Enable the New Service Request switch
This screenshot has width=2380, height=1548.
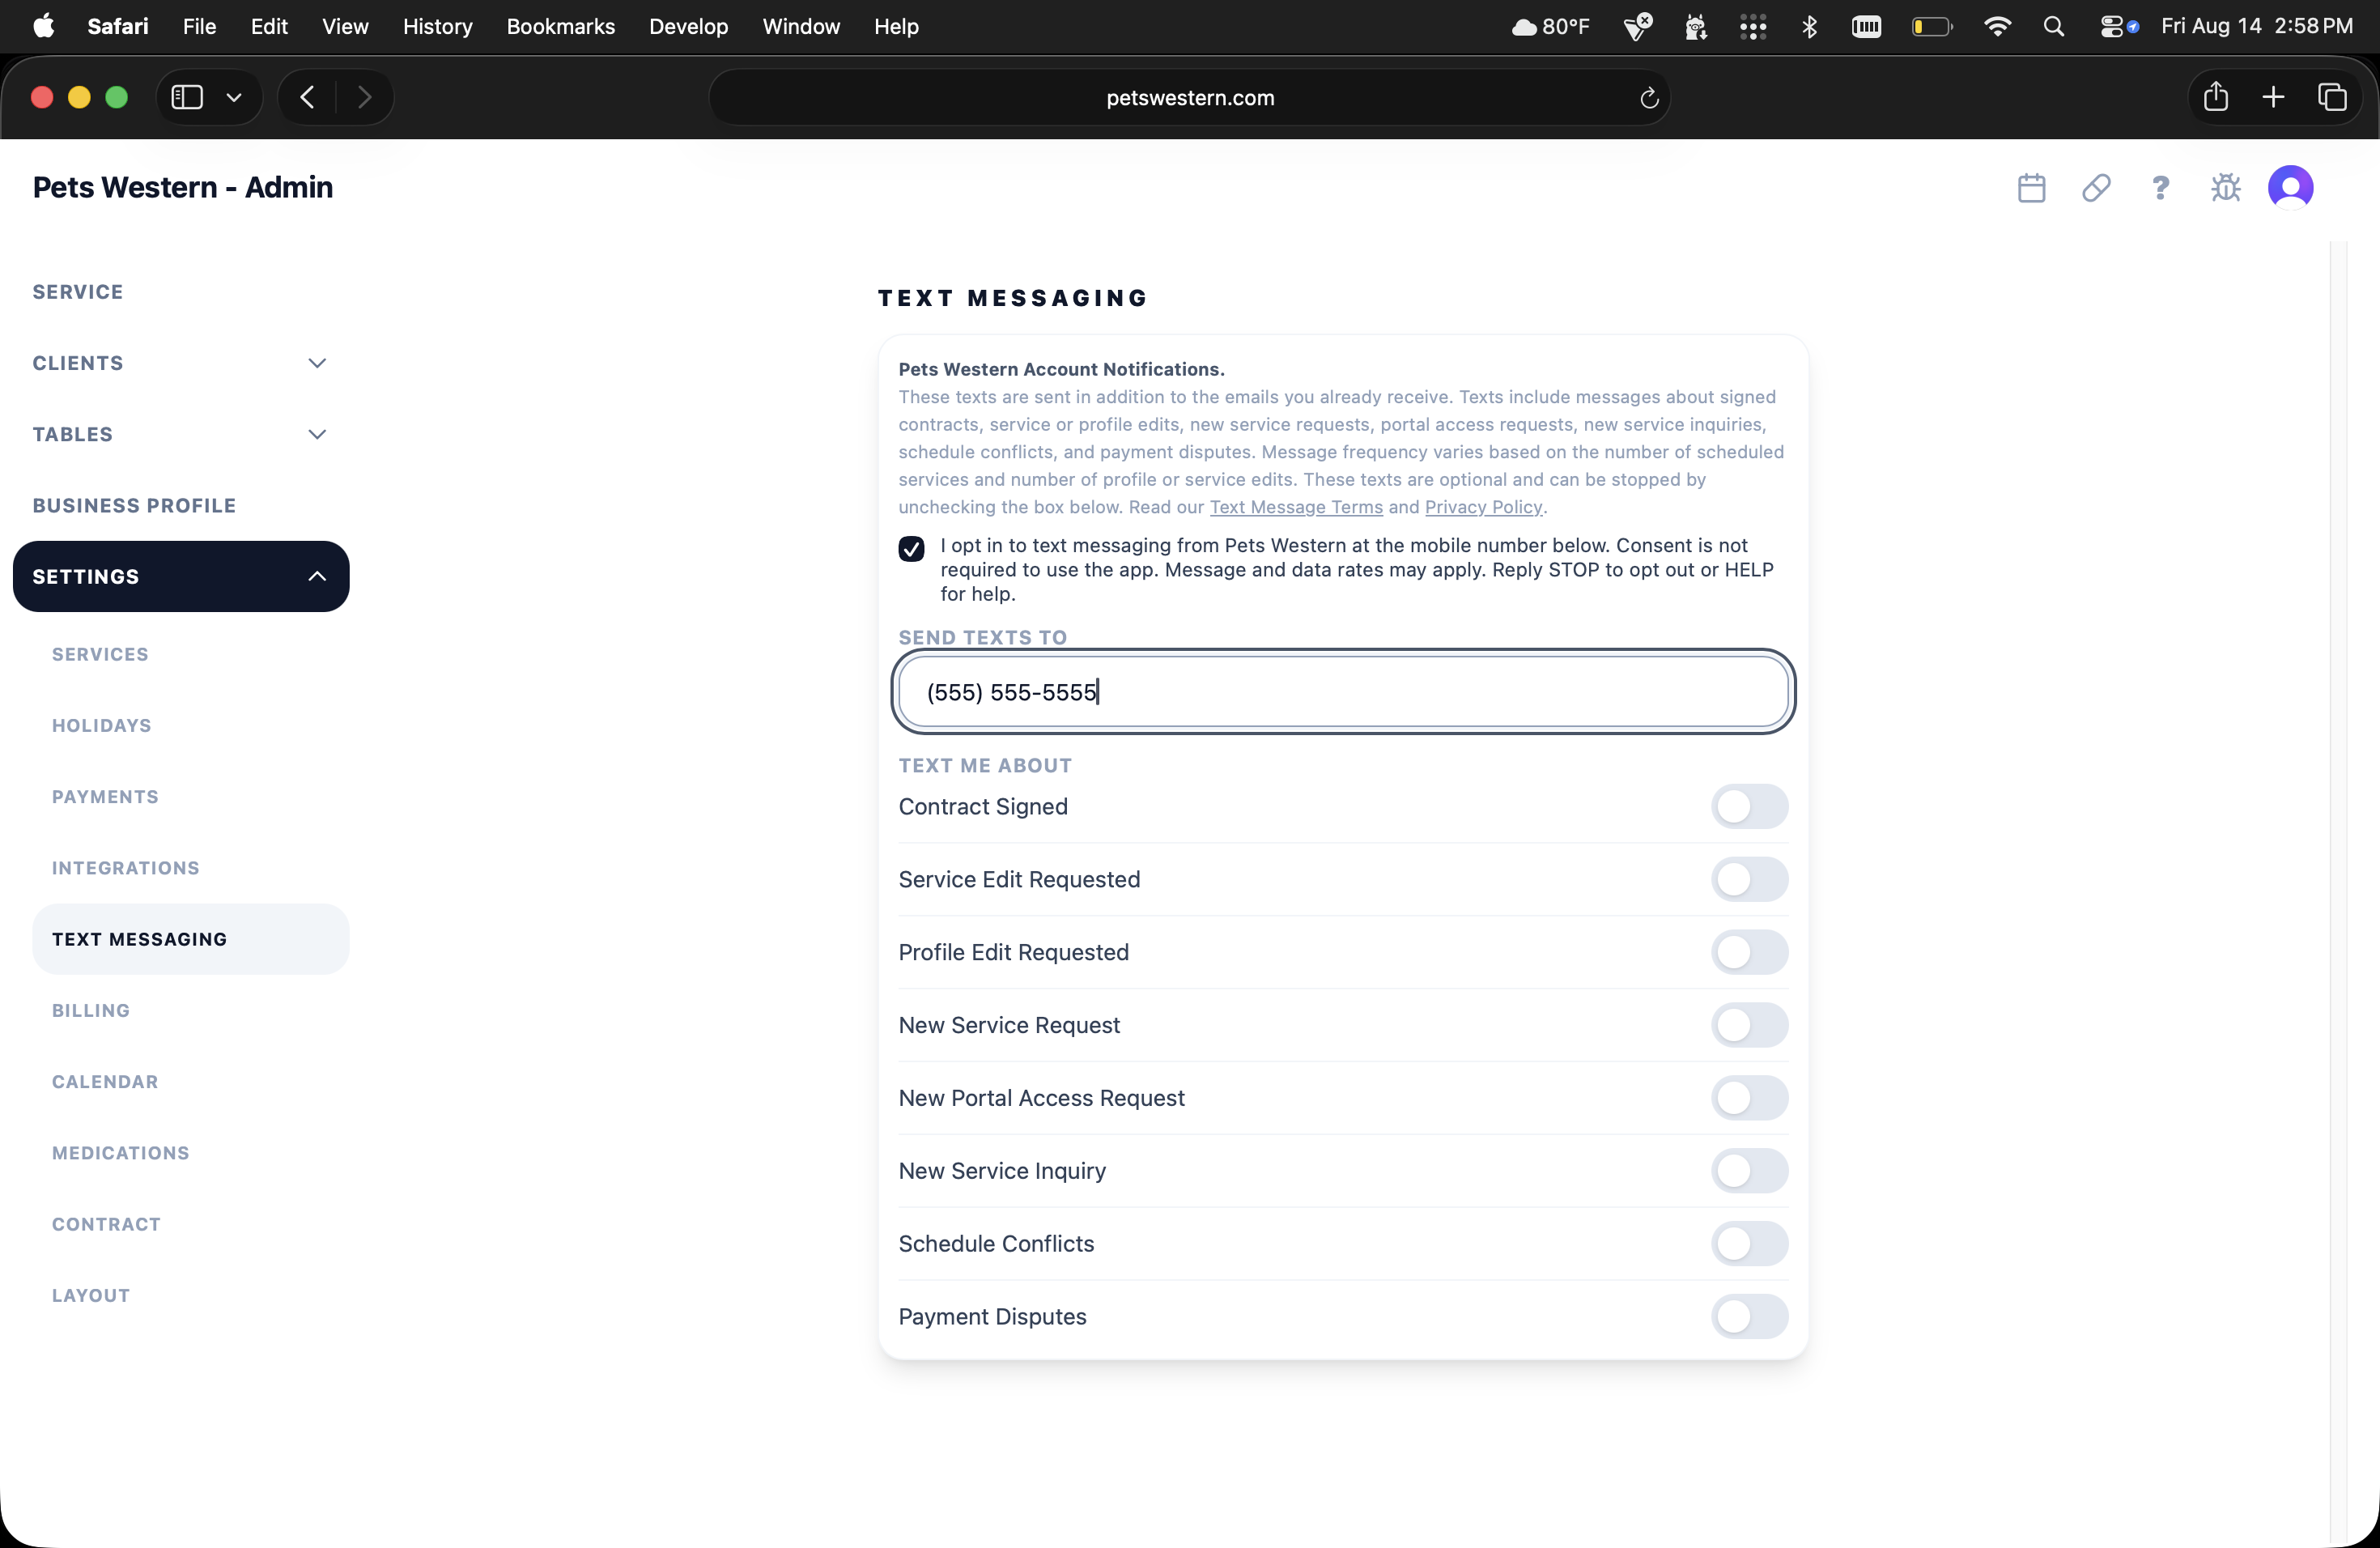coord(1749,1026)
